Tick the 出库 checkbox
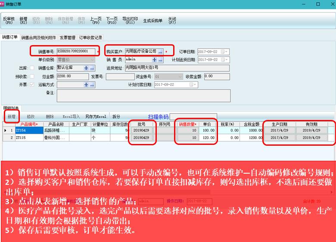This screenshot has height=242, width=336. pos(32,68)
